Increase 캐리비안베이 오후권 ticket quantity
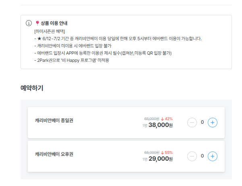Screen dimensions: 242x186 212,156
